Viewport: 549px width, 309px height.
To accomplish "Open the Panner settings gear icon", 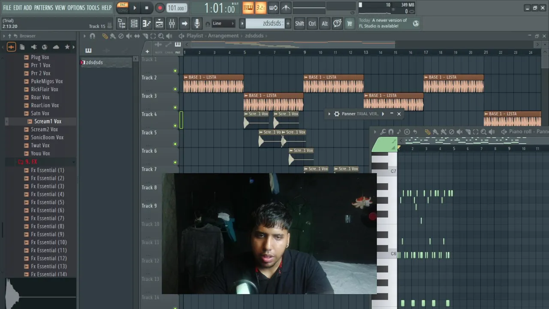I will click(x=337, y=114).
